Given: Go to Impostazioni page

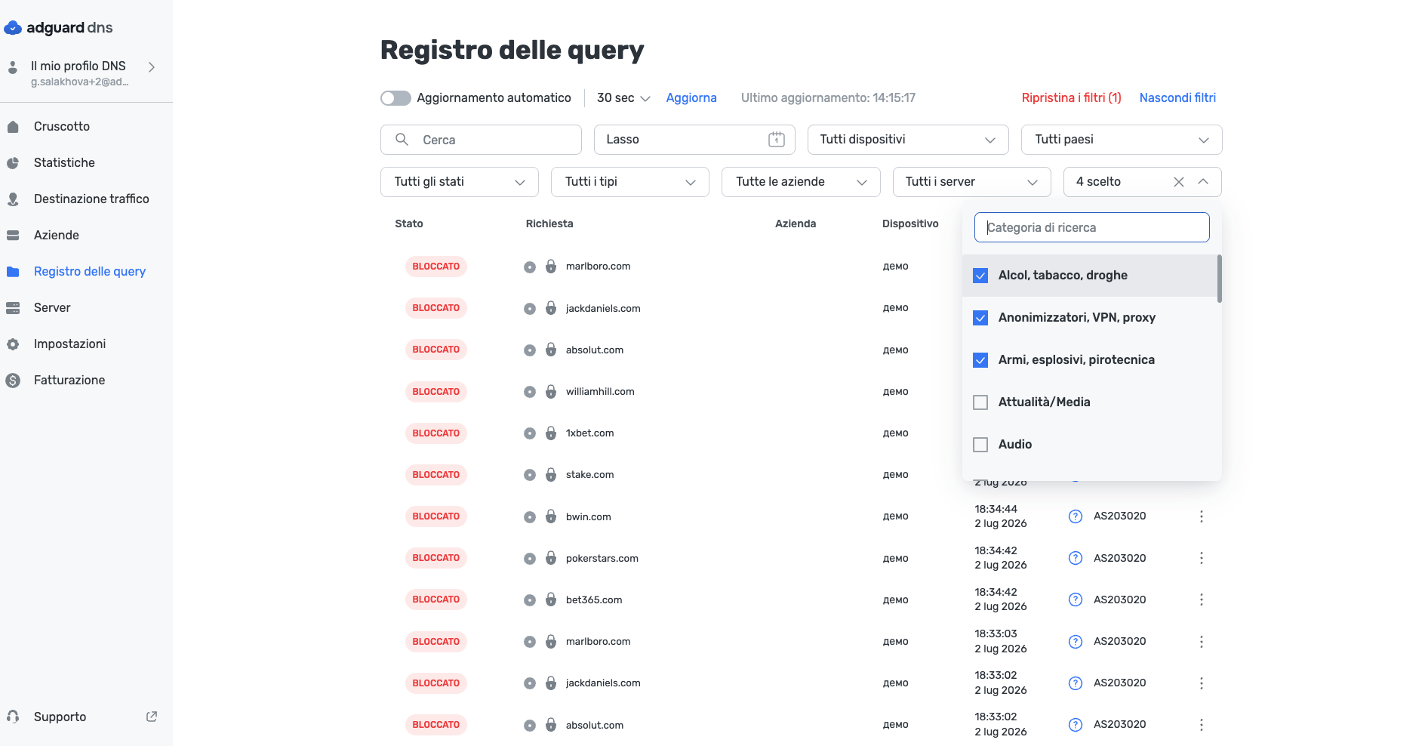Looking at the screenshot, I should 69,344.
